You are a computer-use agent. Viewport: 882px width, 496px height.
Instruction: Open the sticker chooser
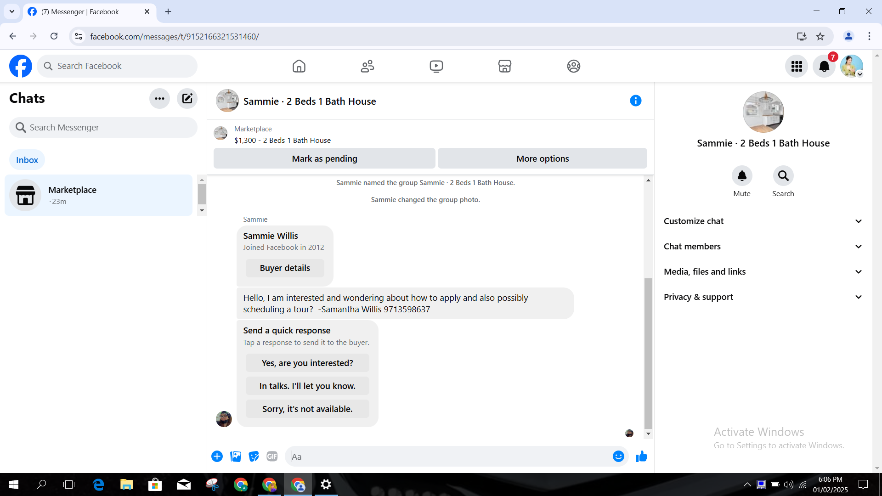254,457
